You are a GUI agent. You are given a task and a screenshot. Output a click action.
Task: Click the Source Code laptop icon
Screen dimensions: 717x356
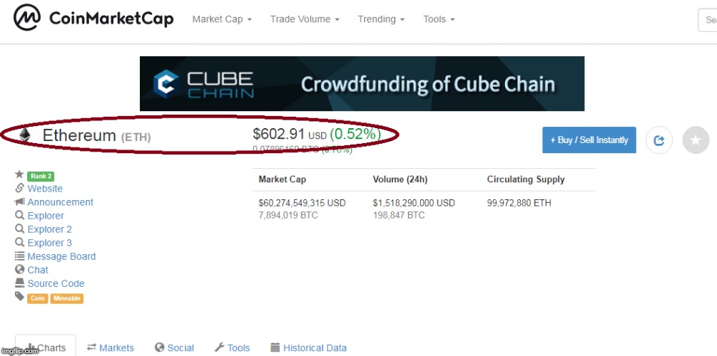click(x=19, y=283)
